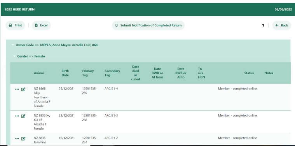Image resolution: width=295 pixels, height=146 pixels.
Task: Sort by the Animal column header
Action: pyautogui.click(x=39, y=73)
